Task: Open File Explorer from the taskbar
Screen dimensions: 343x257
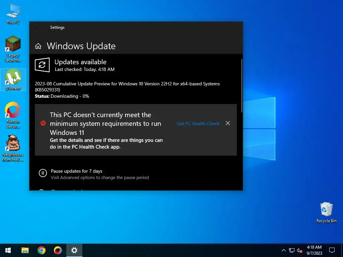Action: coord(25,250)
